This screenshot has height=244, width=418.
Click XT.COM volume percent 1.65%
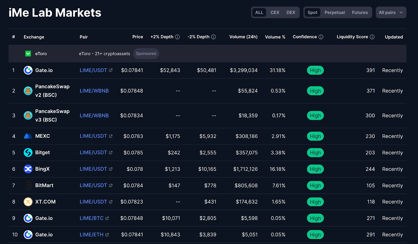click(x=278, y=202)
